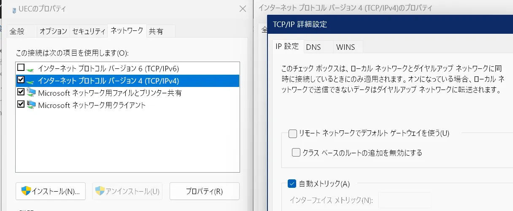Screen dimensions: 513x211
Task: Close the UEC properties dialog
Action: 243,9
